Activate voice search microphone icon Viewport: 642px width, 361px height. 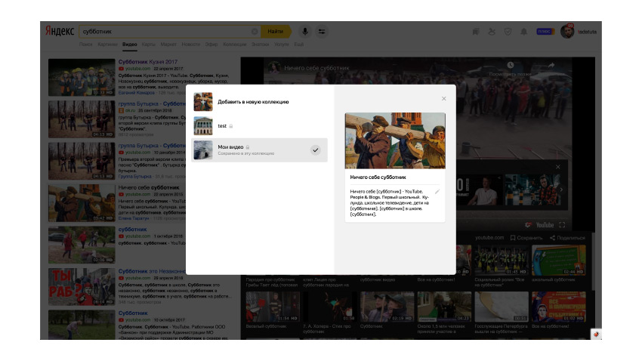click(304, 32)
